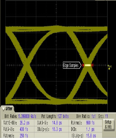Select the DDJ(p-p) value 16.3 ps
Image resolution: width=116 pixels, height=138 pixels.
(x=57, y=129)
